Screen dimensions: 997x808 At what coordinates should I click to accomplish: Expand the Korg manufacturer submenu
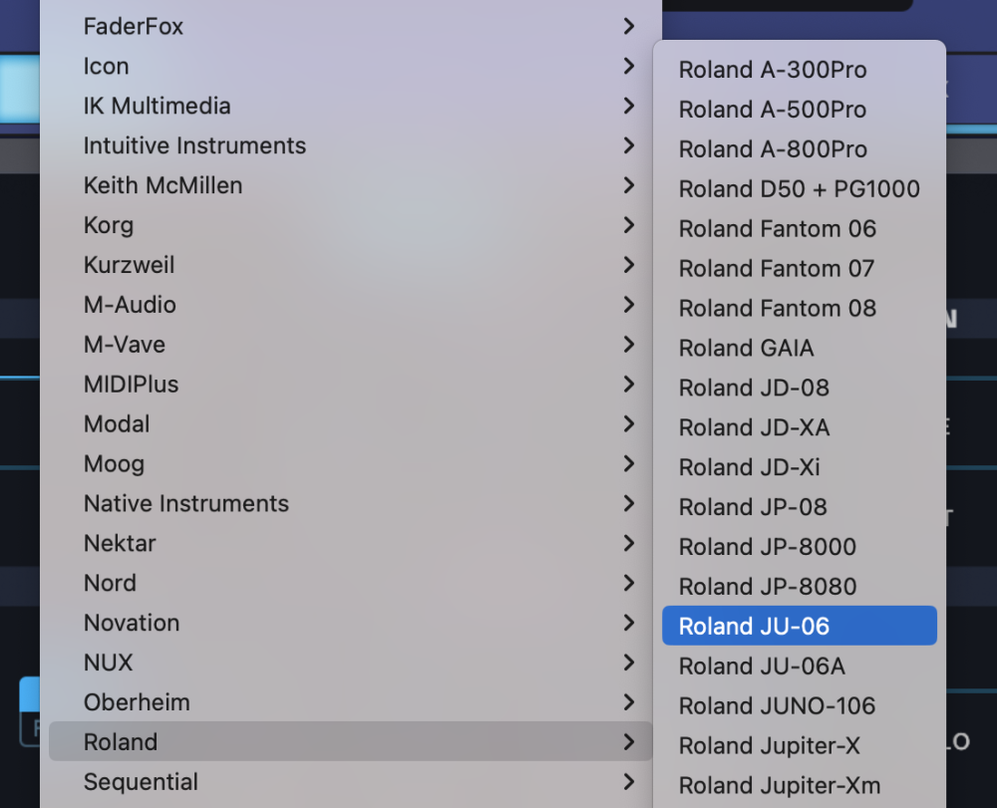tap(109, 225)
